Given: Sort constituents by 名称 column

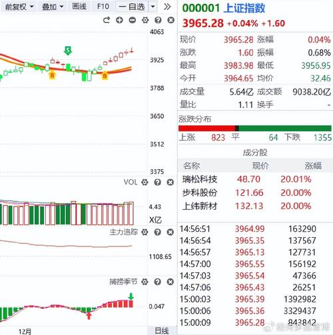Looking at the screenshot, I should 191,166.
